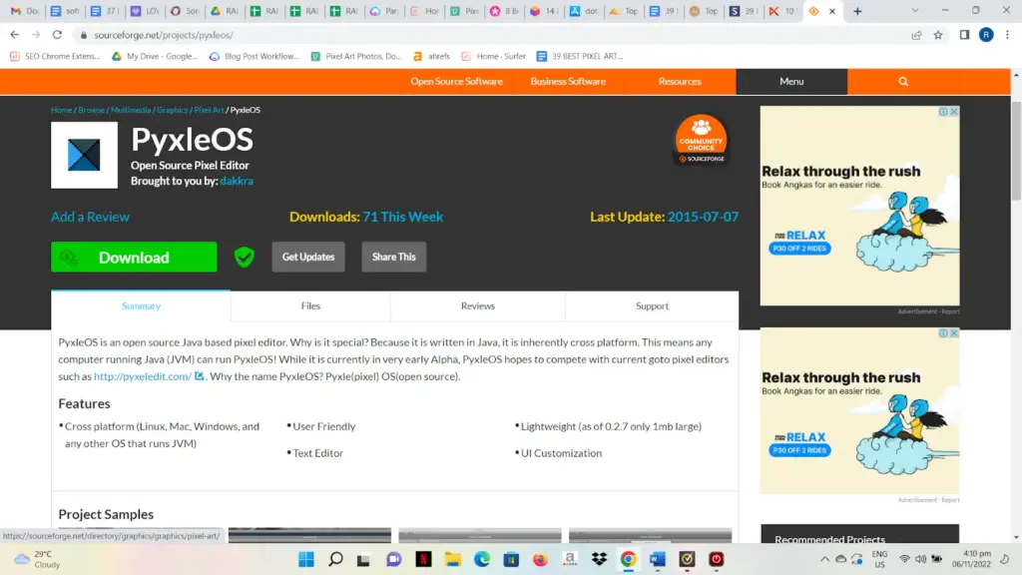Click the green Download button

[135, 257]
